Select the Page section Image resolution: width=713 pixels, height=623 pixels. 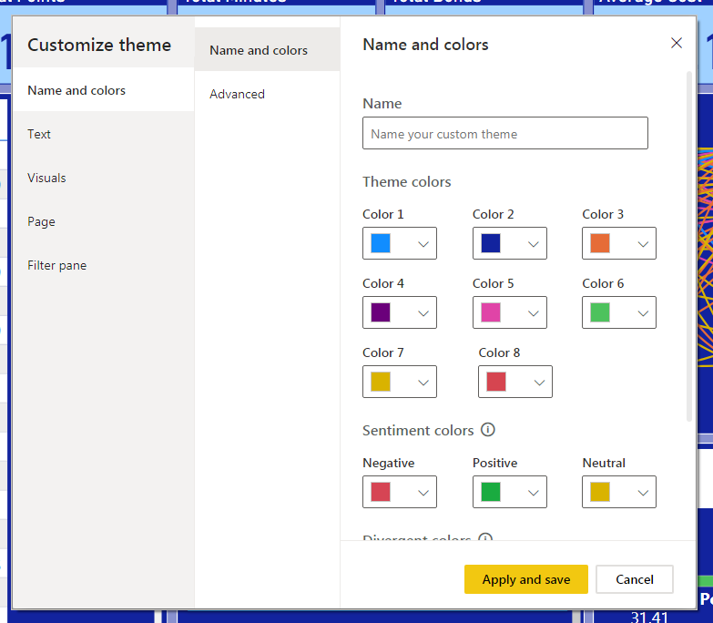(104, 221)
